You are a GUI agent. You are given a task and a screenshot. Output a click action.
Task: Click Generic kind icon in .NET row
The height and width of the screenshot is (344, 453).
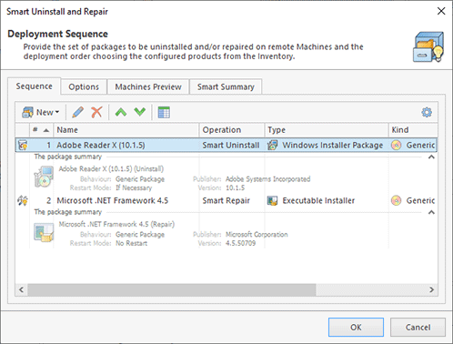point(397,200)
